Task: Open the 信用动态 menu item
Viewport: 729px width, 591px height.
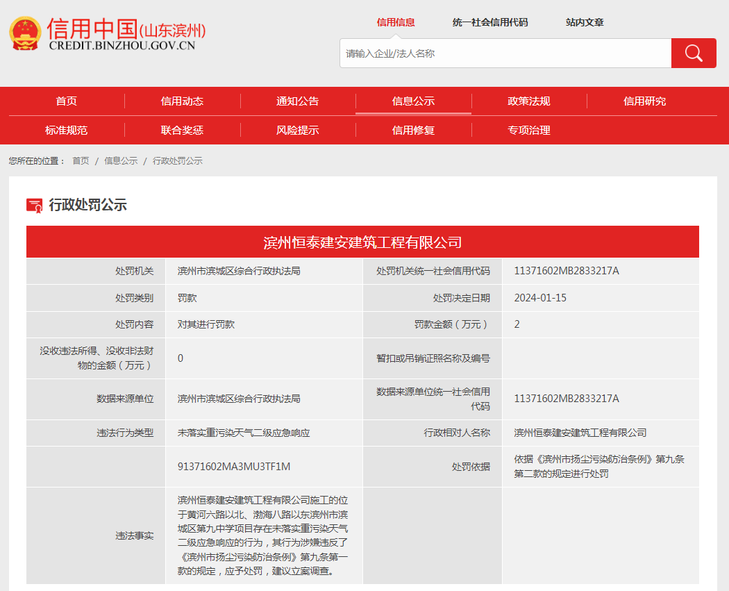Action: pyautogui.click(x=182, y=101)
